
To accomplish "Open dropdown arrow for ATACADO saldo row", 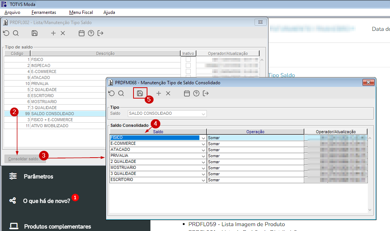I will point(203,150).
